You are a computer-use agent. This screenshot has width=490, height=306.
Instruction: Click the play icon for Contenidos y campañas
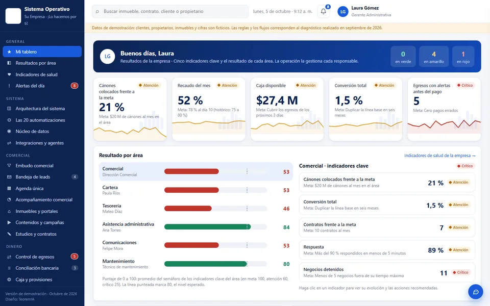click(x=9, y=223)
